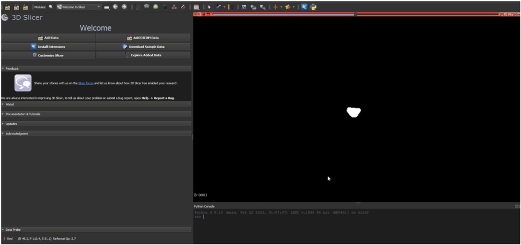
Task: Activate the window/level adjust mode icon
Action: [218, 7]
